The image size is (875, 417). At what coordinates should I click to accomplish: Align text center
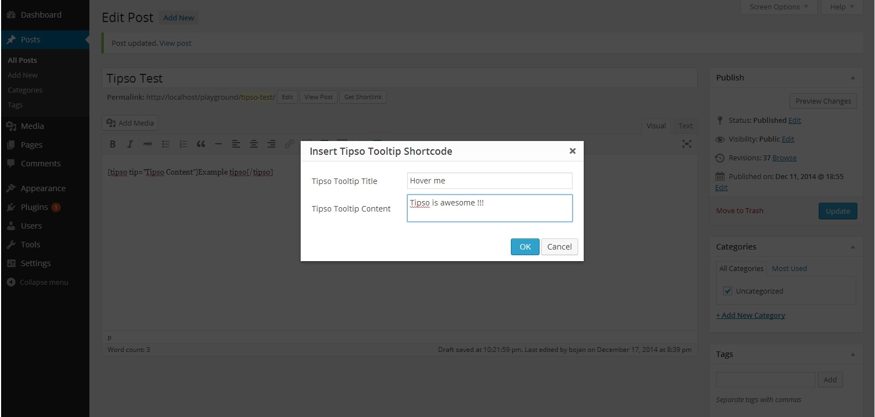(x=254, y=144)
